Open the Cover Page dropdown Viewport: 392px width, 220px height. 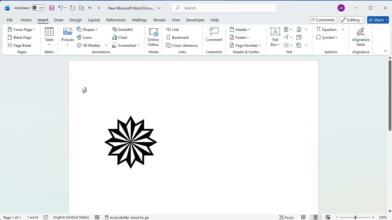[34, 30]
